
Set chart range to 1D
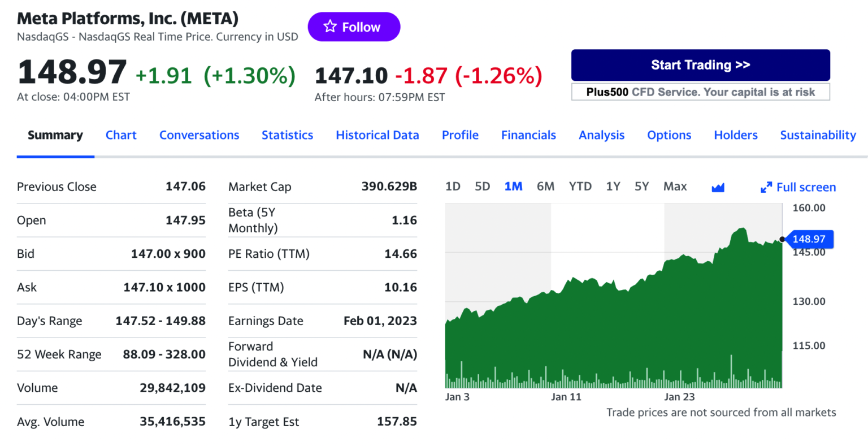[453, 187]
